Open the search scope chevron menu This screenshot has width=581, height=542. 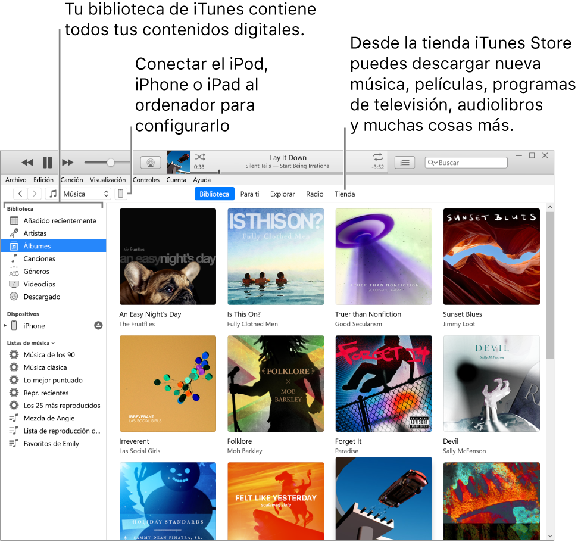pyautogui.click(x=435, y=162)
